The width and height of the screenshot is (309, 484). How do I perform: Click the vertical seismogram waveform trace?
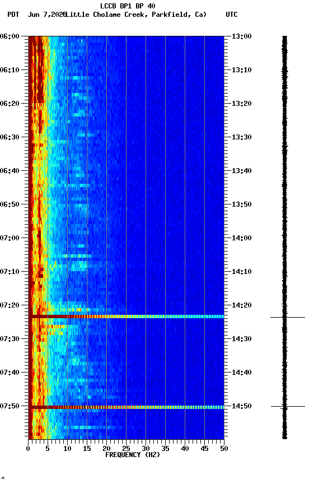284,238
